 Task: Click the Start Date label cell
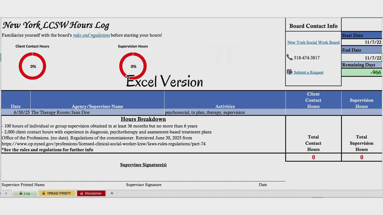click(x=362, y=35)
